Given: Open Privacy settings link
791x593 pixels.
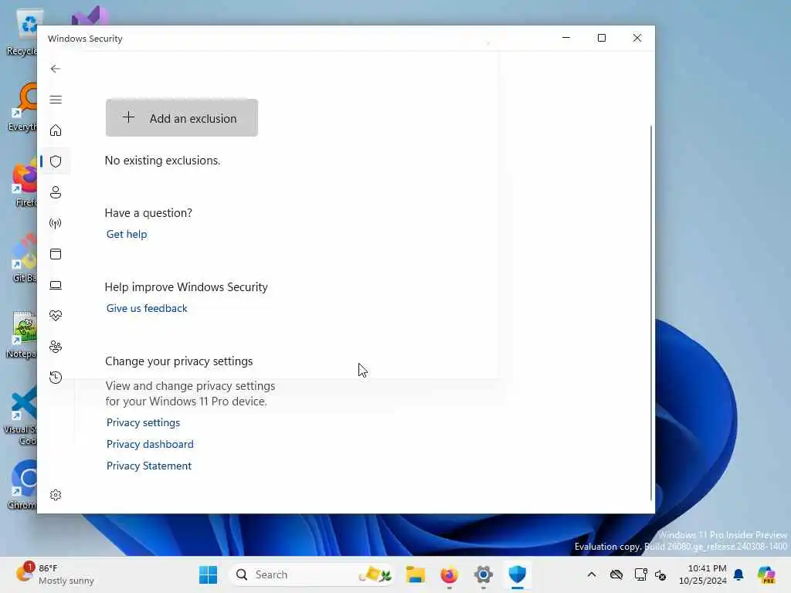Looking at the screenshot, I should click(143, 422).
